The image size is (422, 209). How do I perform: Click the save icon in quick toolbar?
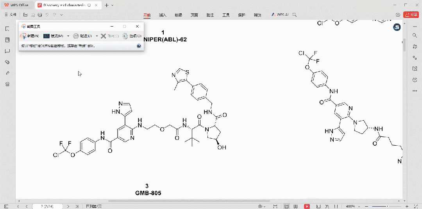32,15
